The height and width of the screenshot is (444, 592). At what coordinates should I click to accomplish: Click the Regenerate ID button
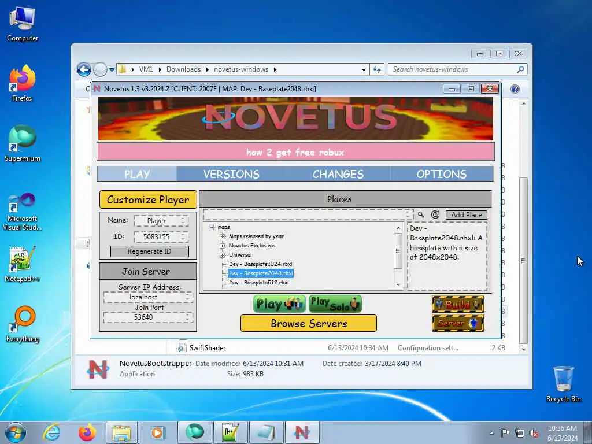point(150,251)
